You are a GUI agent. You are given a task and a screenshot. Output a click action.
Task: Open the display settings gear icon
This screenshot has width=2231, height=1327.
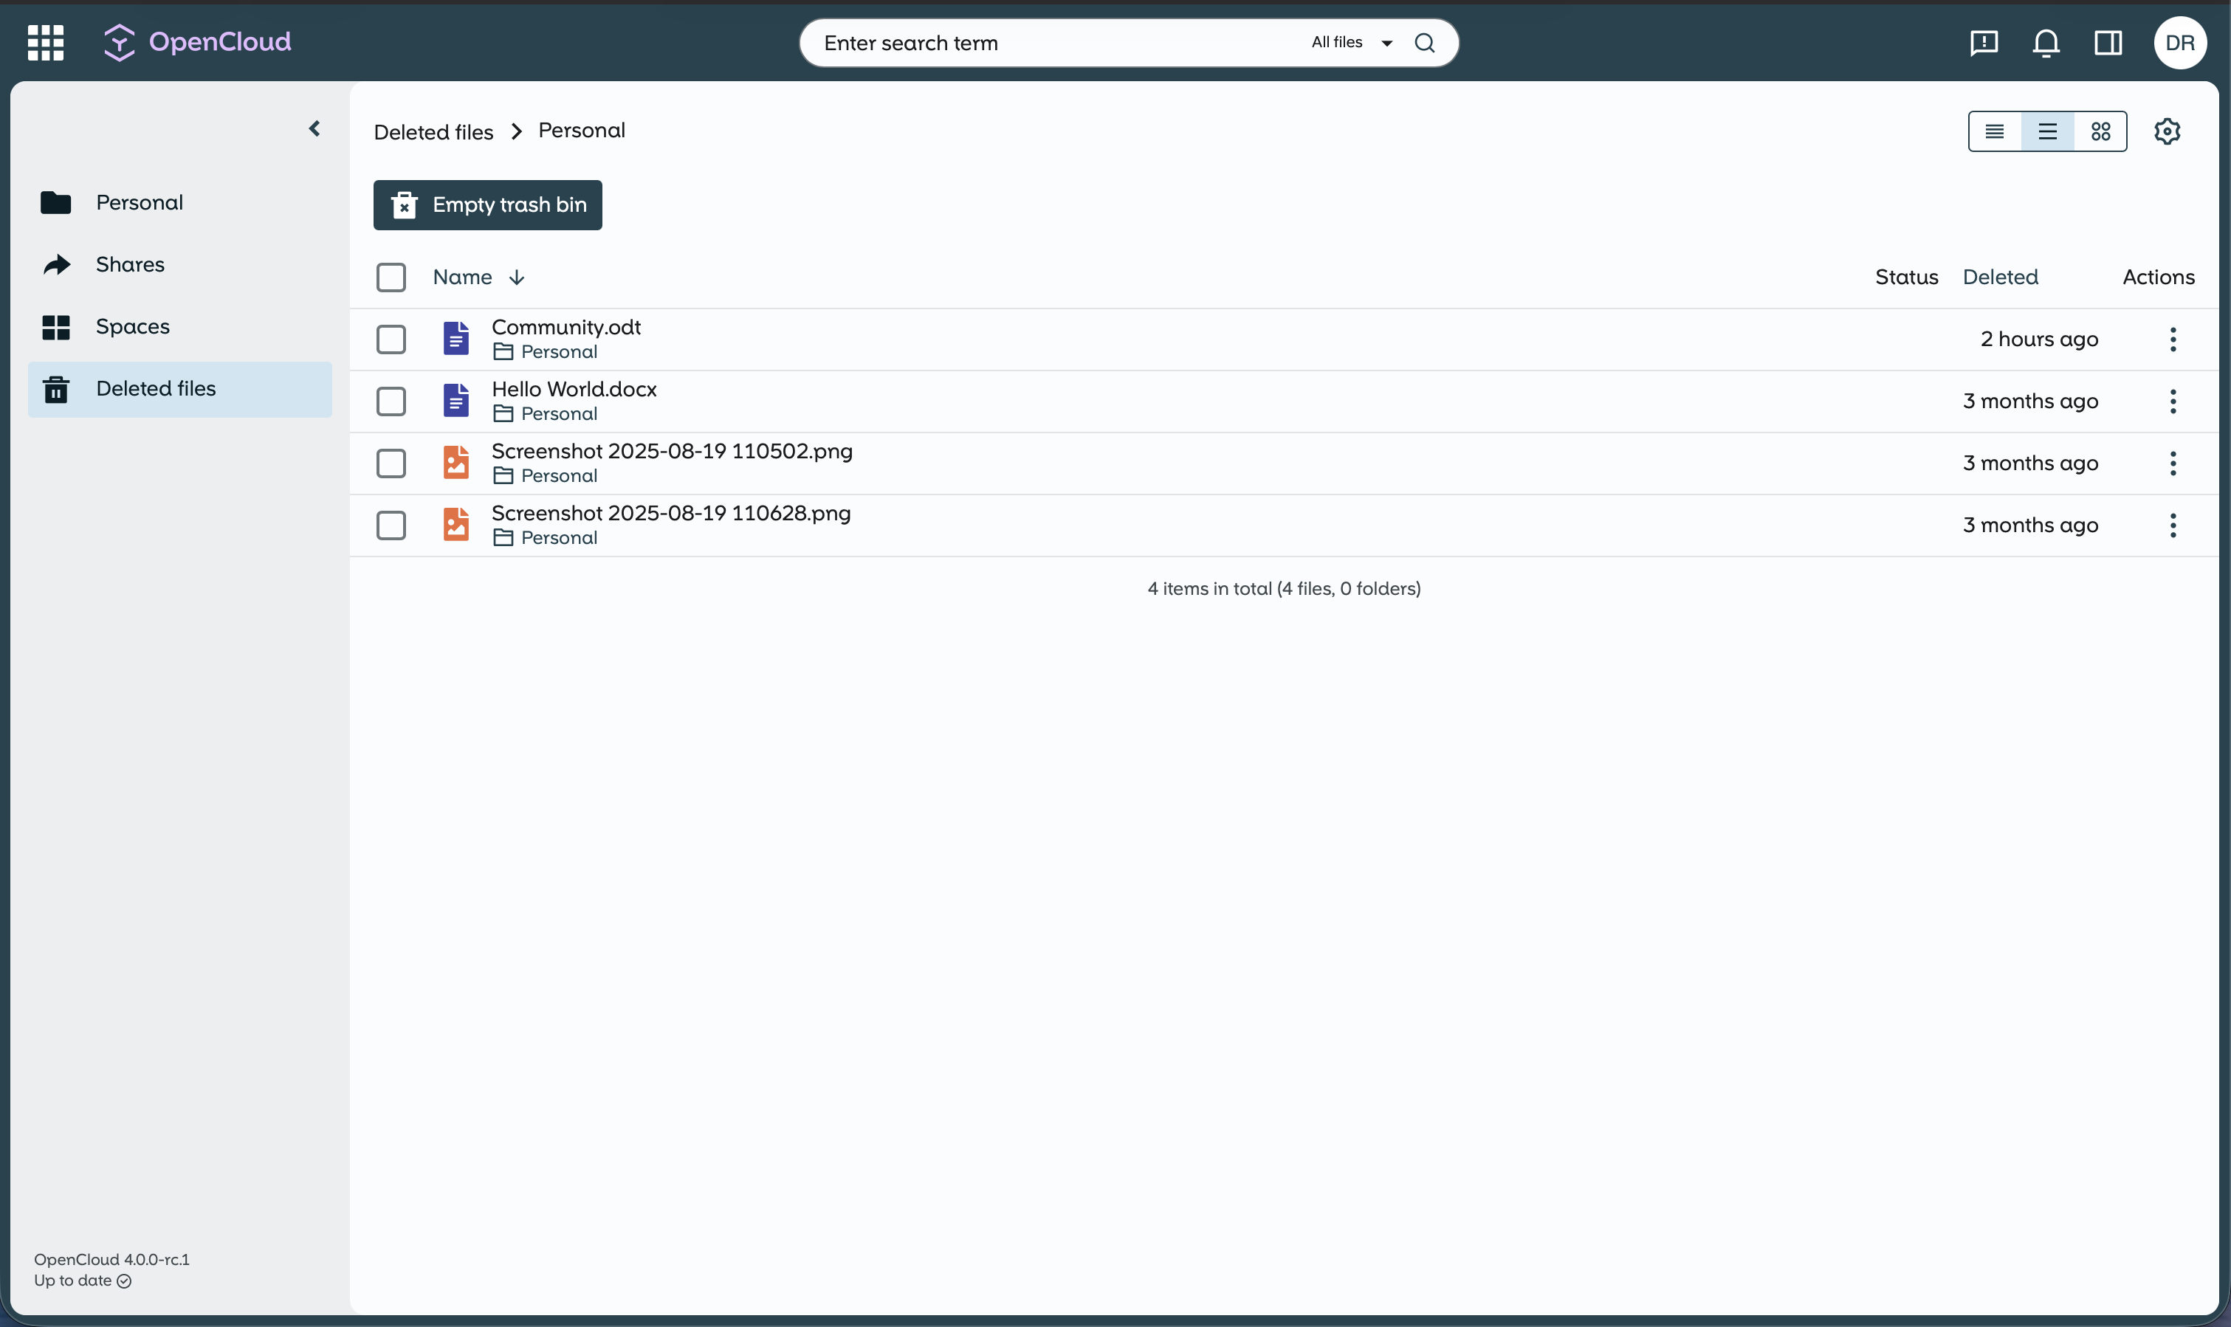tap(2168, 131)
